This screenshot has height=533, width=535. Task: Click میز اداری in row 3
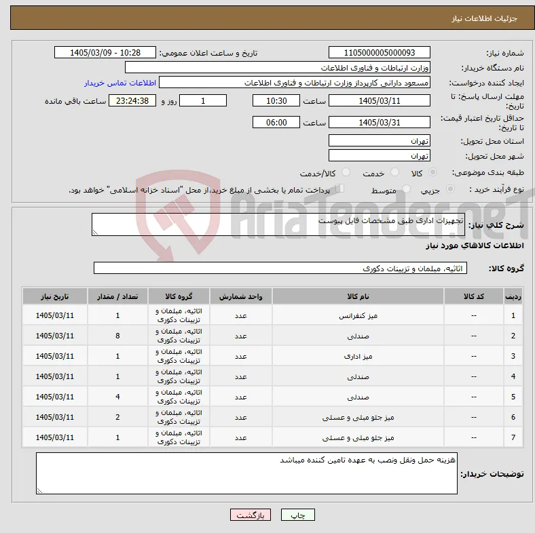coord(358,357)
